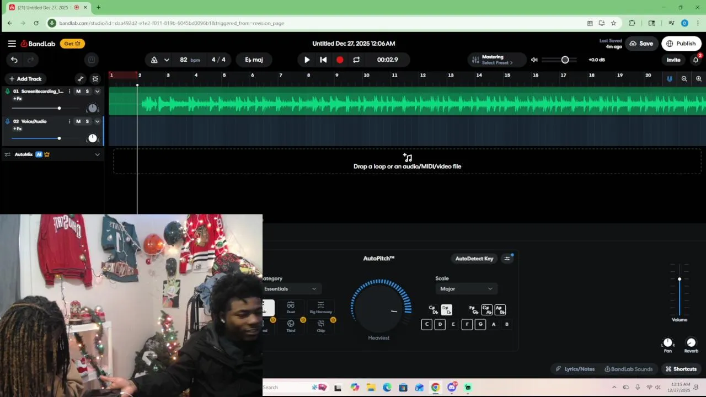Click the Get membership button
The image size is (706, 397).
[x=72, y=44]
